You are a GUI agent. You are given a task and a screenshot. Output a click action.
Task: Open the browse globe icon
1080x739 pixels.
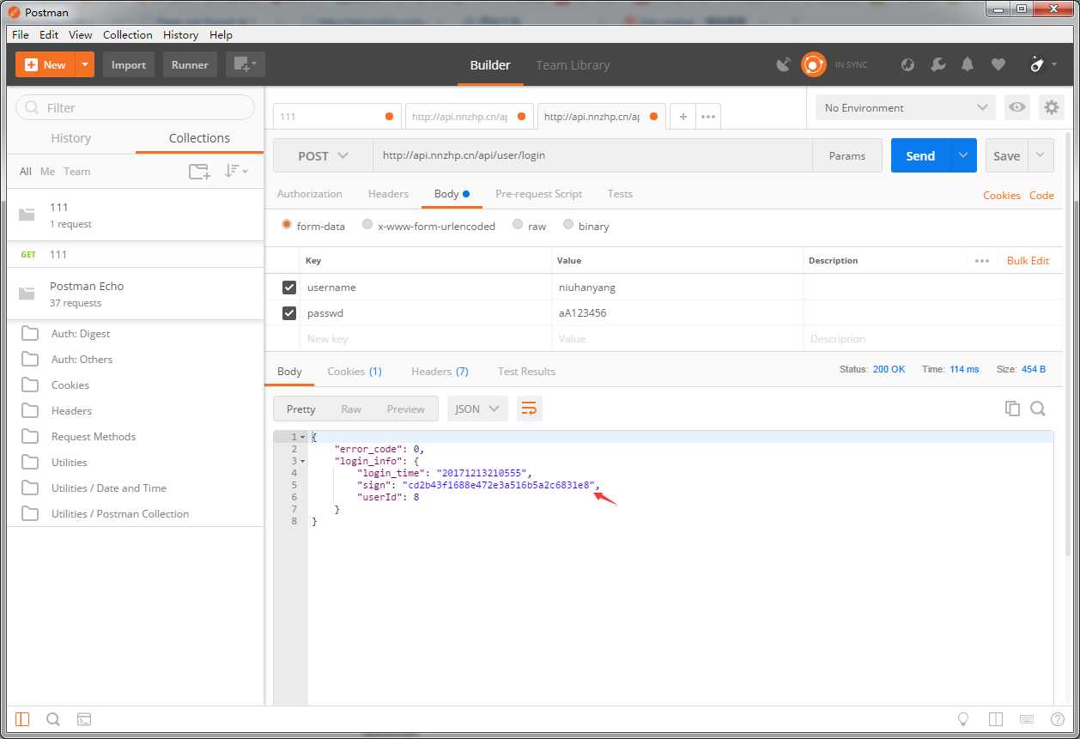pyautogui.click(x=908, y=64)
